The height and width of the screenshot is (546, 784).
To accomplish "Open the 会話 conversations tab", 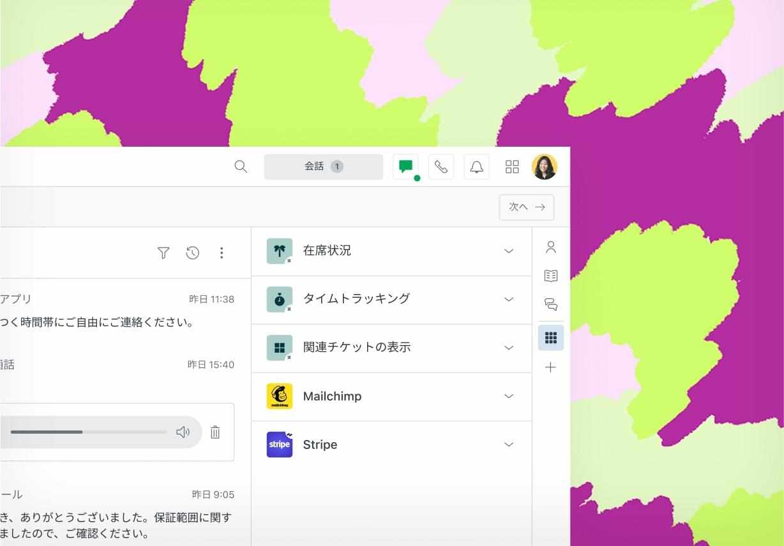I will [324, 166].
